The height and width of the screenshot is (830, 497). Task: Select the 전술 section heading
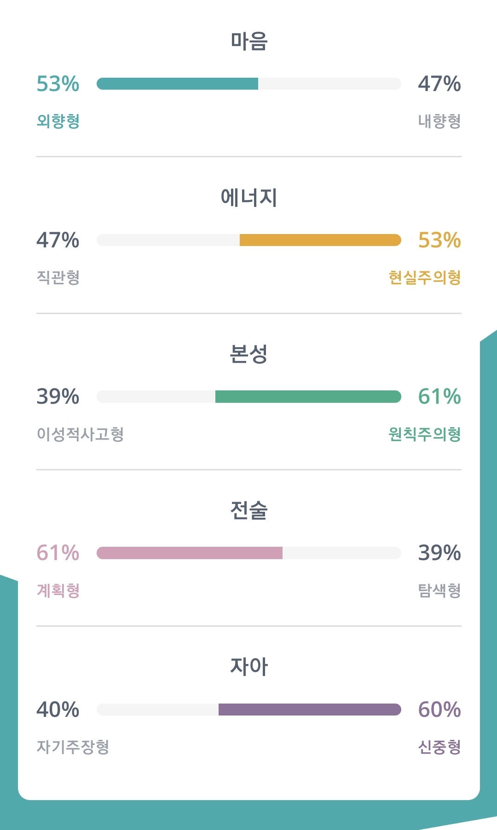249,510
